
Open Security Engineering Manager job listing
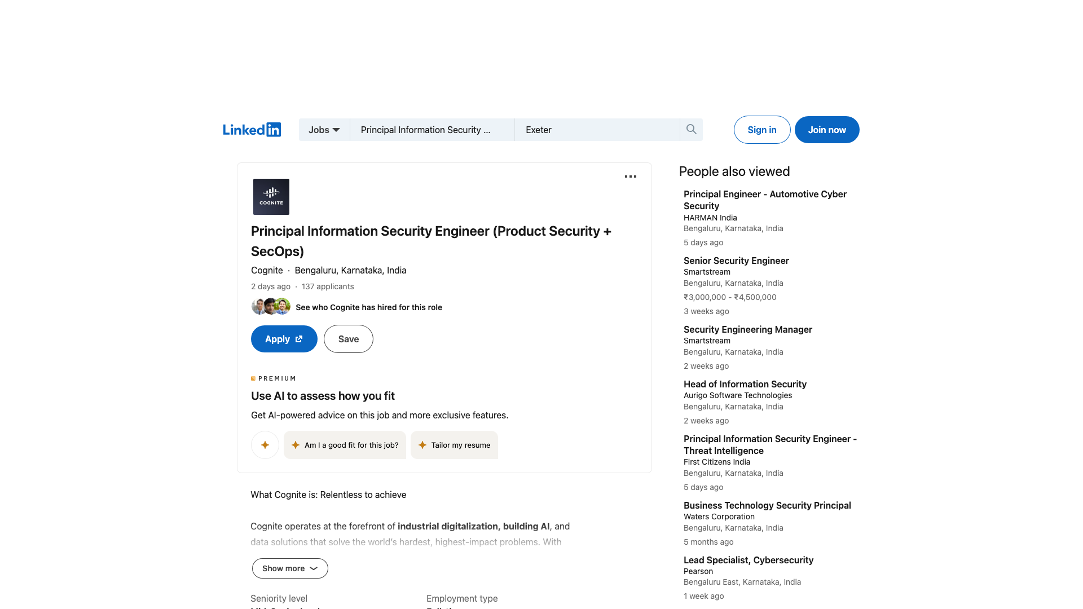point(748,329)
